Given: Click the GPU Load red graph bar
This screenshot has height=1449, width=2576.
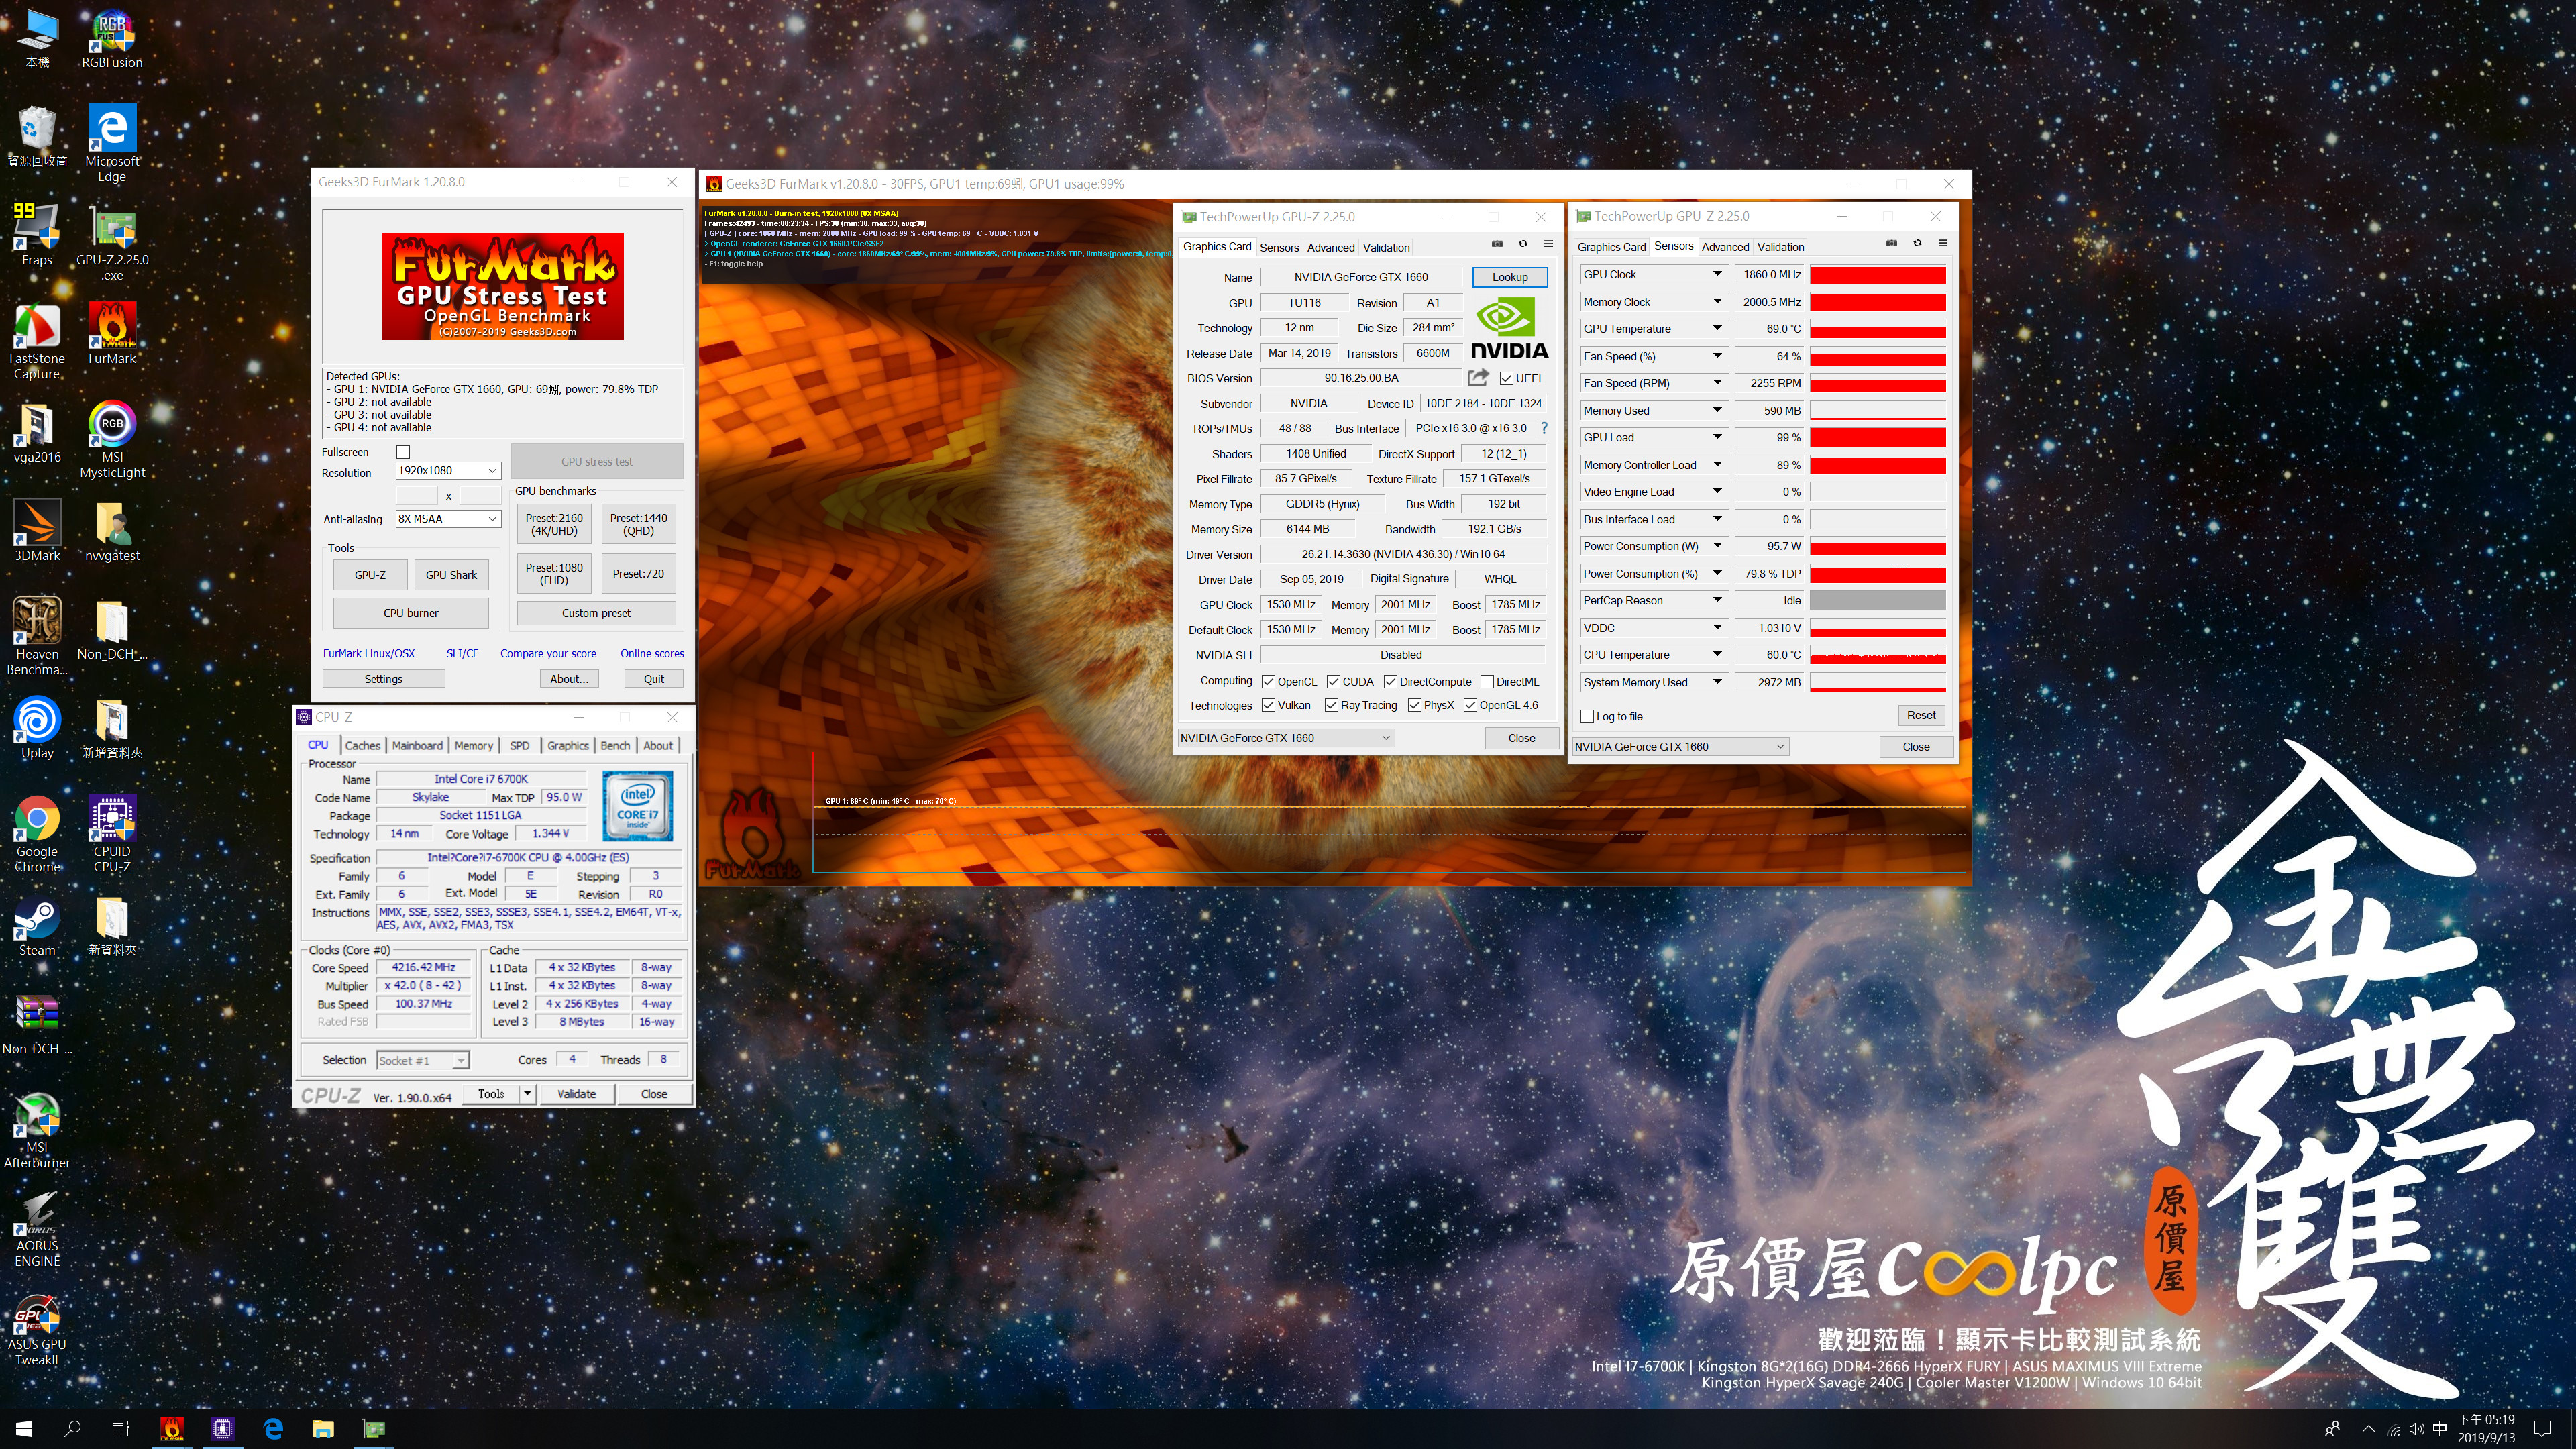Looking at the screenshot, I should tap(1877, 437).
